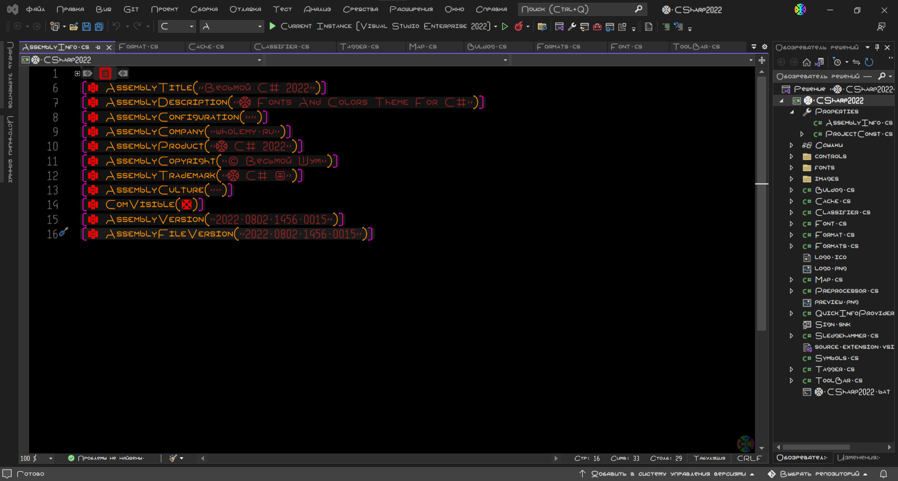Click the New Project icon
This screenshot has height=481, width=898.
pyautogui.click(x=55, y=27)
